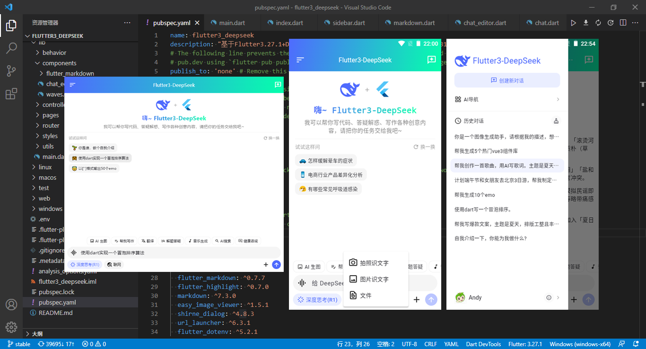The height and width of the screenshot is (349, 646).
Task: Toggle 深度思考(R1) in the middle phone preview
Action: click(317, 299)
